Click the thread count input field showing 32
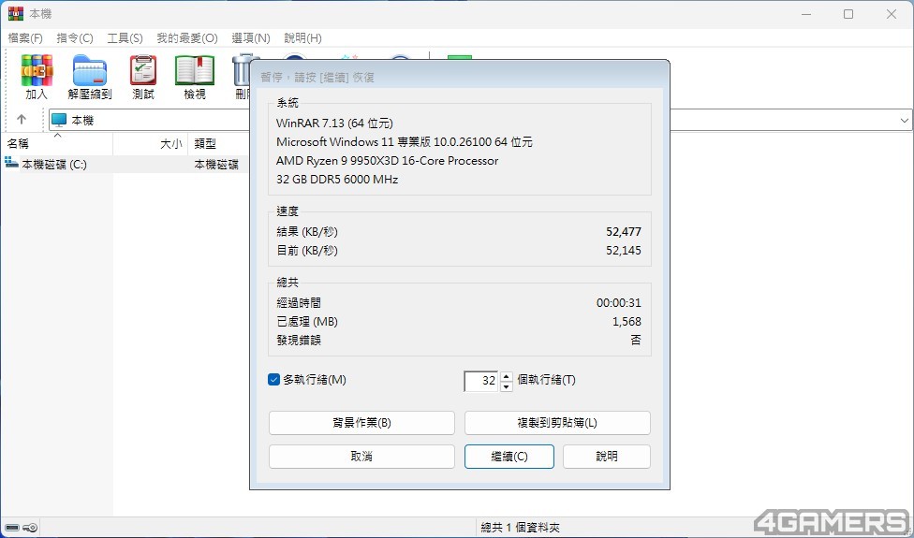This screenshot has height=538, width=914. tap(482, 381)
